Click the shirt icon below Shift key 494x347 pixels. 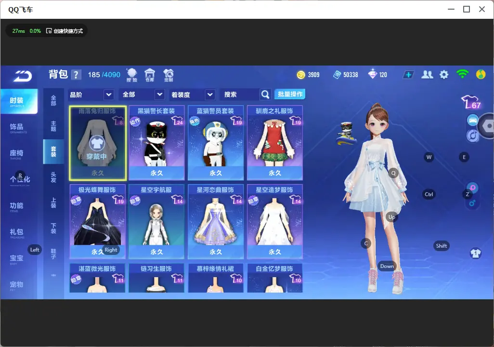(x=475, y=253)
